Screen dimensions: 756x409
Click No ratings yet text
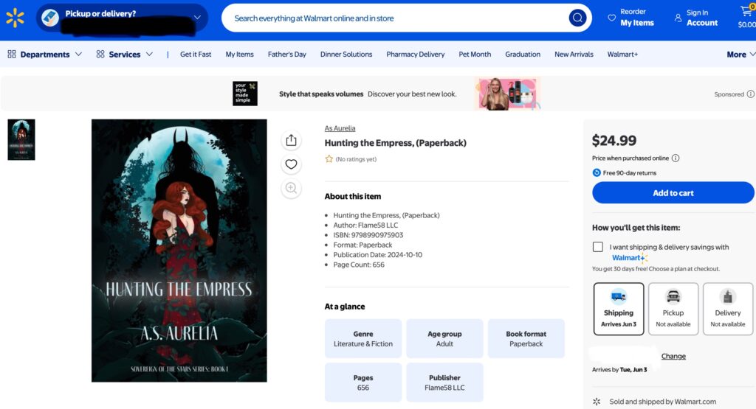[x=356, y=159]
